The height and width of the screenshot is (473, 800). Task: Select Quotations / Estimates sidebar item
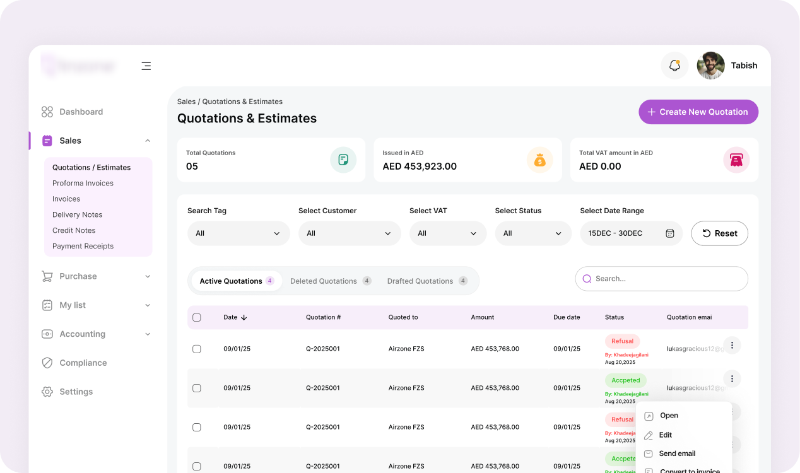pos(91,167)
